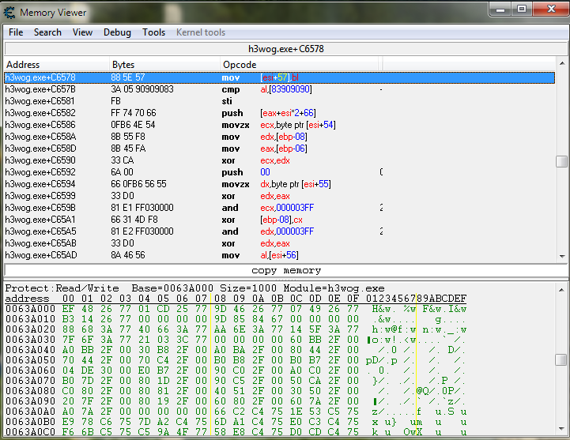Click the Address column header
Viewport: 570px width, 440px height.
coord(55,64)
